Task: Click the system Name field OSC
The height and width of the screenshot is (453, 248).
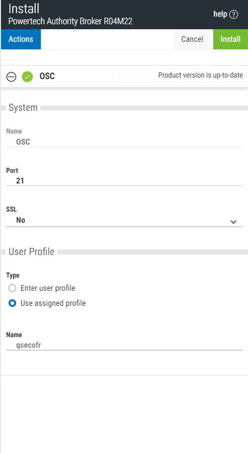Action: coord(125,142)
